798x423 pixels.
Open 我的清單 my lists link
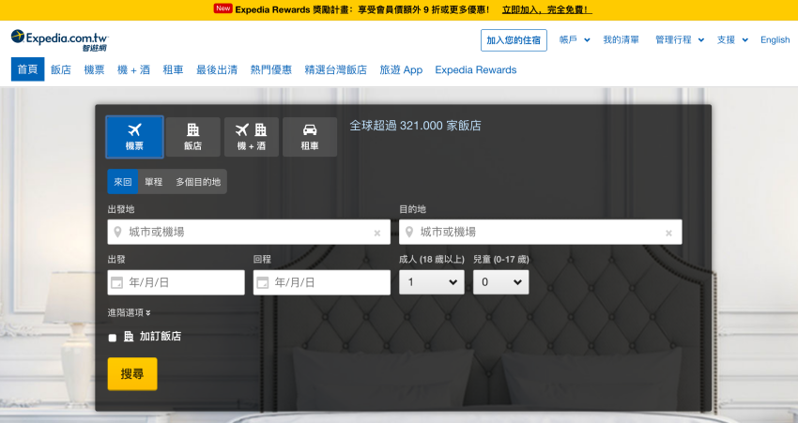[621, 39]
